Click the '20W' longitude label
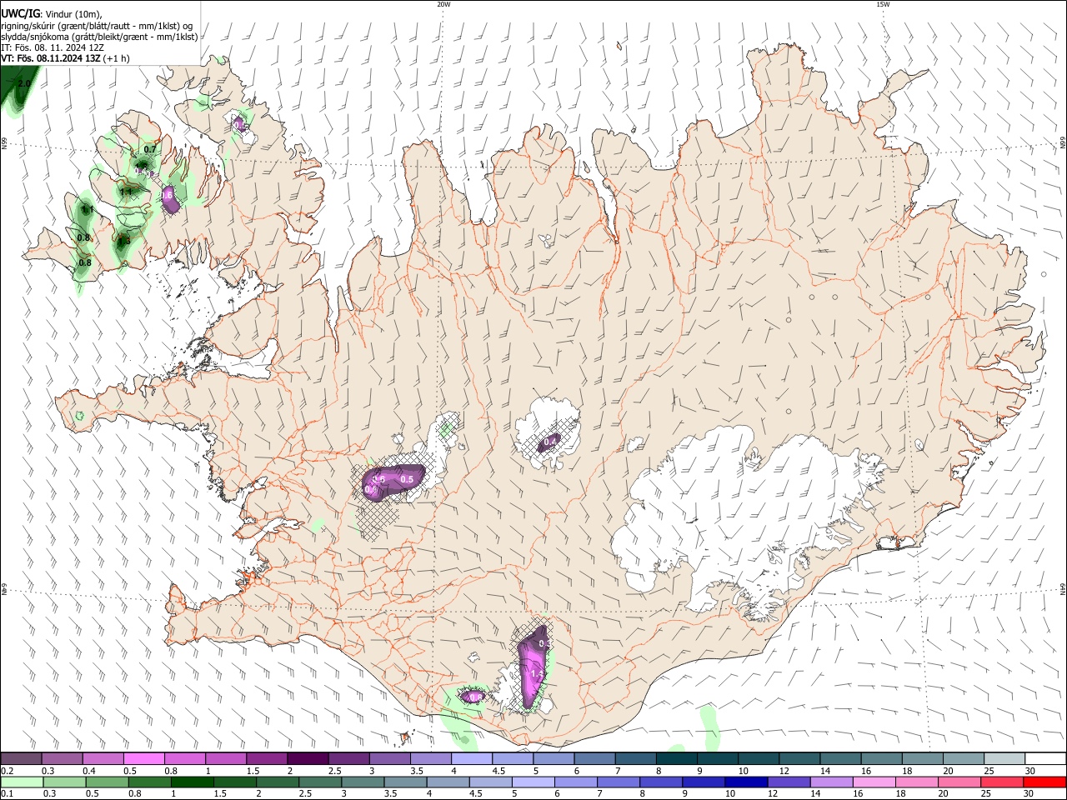 (x=443, y=4)
